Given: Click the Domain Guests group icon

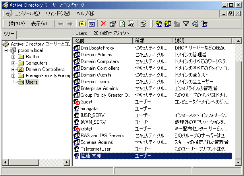Looking at the screenshot, I should pos(77,75).
